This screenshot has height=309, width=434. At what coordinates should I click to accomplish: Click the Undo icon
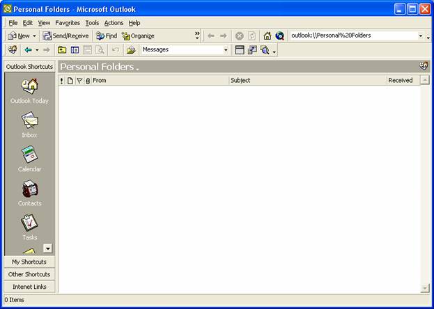click(x=116, y=50)
